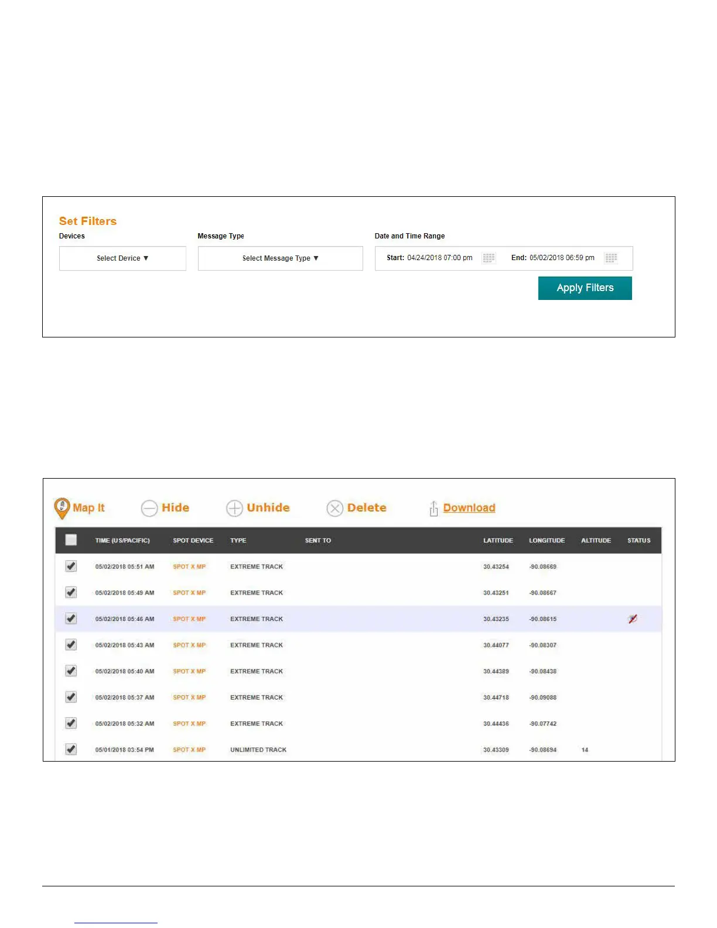Image resolution: width=717 pixels, height=928 pixels.
Task: Open SPOT X MP link on 05:46 AM row
Action: pyautogui.click(x=189, y=619)
